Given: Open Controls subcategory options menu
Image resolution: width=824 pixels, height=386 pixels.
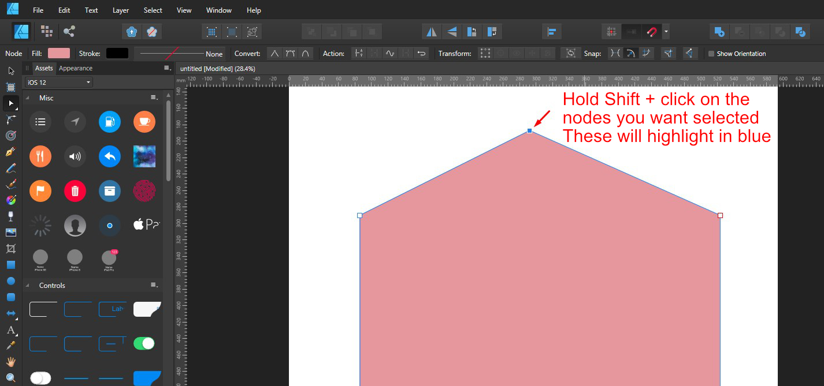Looking at the screenshot, I should (154, 285).
